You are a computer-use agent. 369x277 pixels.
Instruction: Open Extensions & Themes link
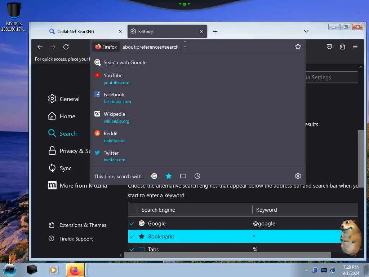[x=77, y=225]
